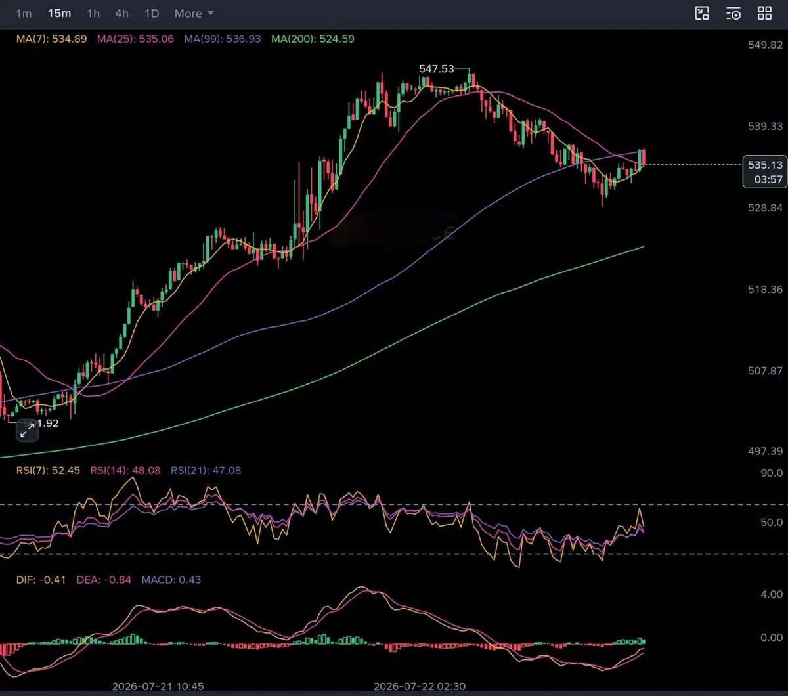Click the MA(25) indicator label
Viewport: 788px width, 696px height.
[136, 39]
